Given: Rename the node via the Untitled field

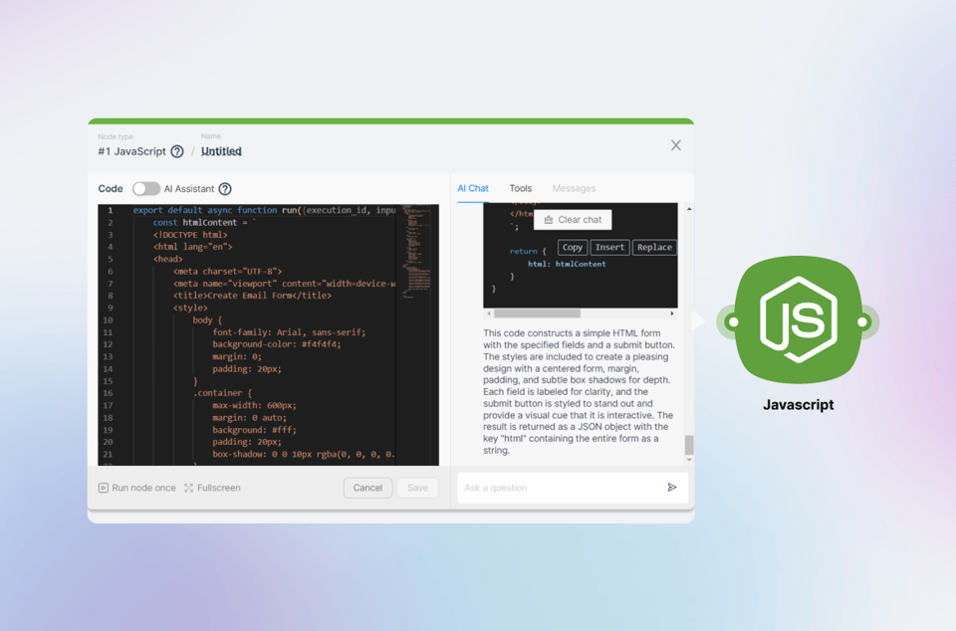Looking at the screenshot, I should (221, 151).
